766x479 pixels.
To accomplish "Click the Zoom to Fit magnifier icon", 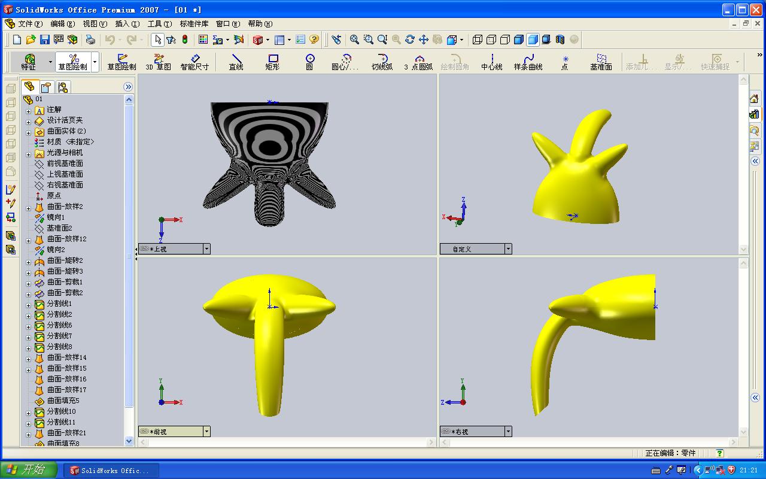I will coord(354,40).
